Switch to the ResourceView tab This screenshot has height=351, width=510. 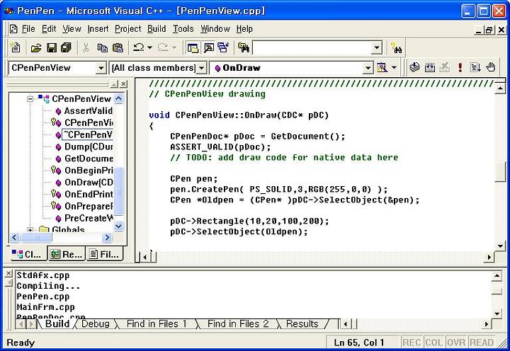[67, 254]
